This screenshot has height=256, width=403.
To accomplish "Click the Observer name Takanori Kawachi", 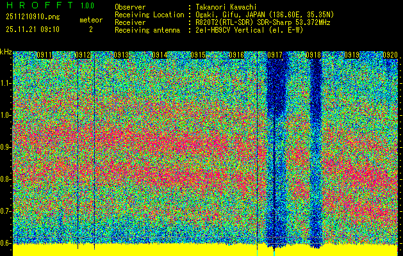I will point(226,7).
